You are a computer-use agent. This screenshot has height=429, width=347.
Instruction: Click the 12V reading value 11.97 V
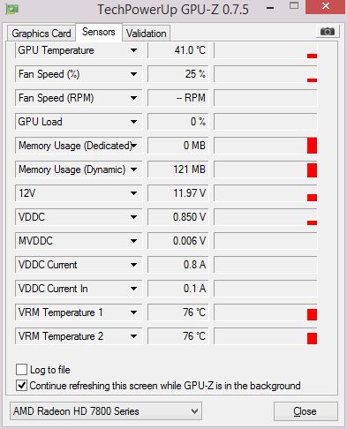[189, 193]
